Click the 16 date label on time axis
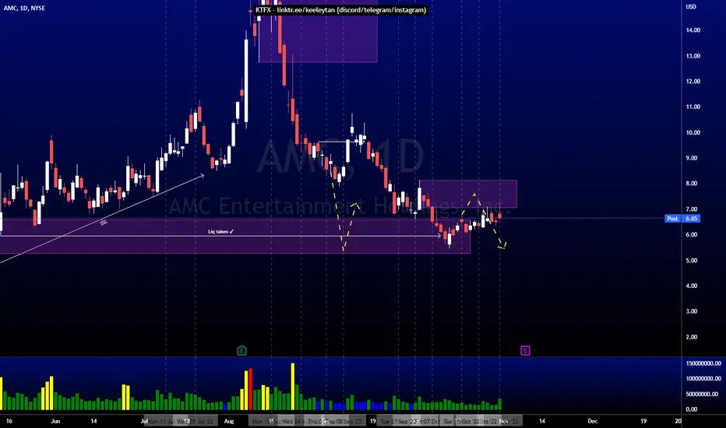The height and width of the screenshot is (428, 726). [x=9, y=421]
